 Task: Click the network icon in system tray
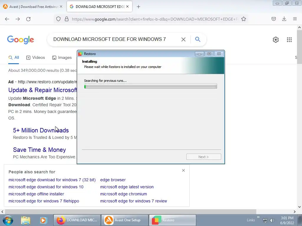point(265,220)
